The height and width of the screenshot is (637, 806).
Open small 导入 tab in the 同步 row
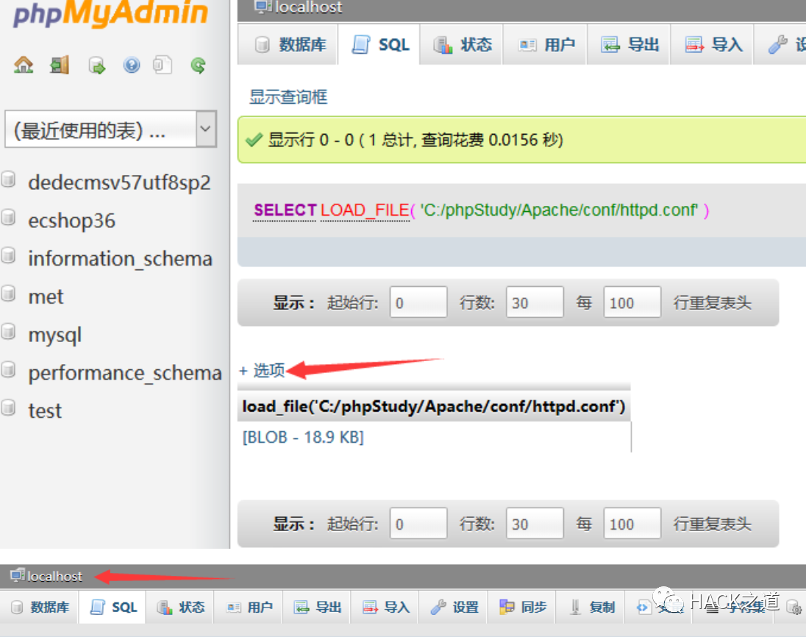(386, 607)
